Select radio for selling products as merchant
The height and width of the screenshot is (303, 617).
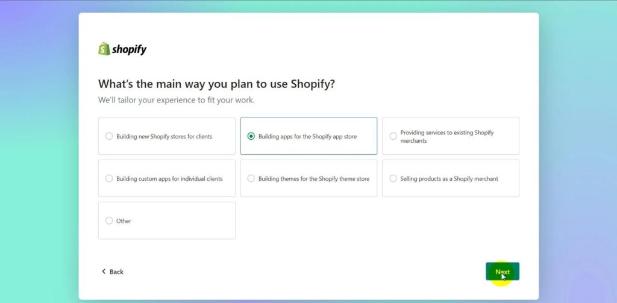tap(393, 179)
